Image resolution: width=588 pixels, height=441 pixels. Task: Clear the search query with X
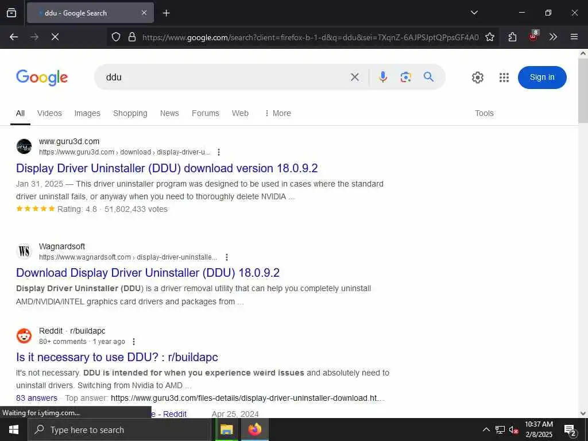click(x=354, y=78)
